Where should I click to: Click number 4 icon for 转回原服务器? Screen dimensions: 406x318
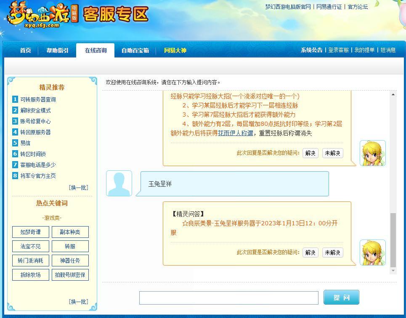pyautogui.click(x=15, y=132)
